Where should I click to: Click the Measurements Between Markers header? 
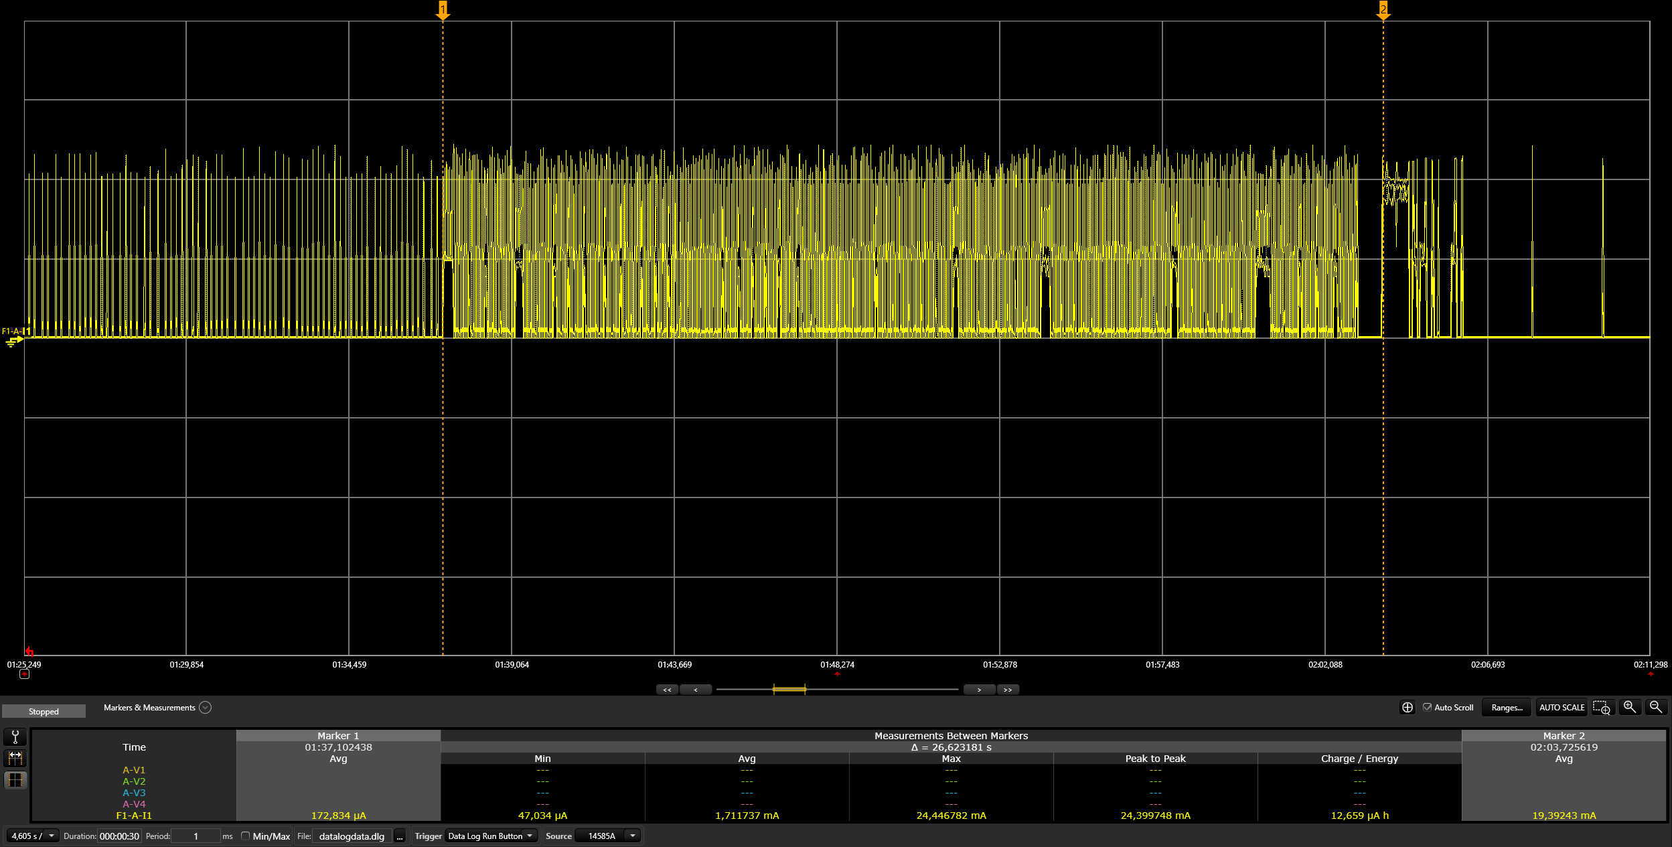point(951,736)
